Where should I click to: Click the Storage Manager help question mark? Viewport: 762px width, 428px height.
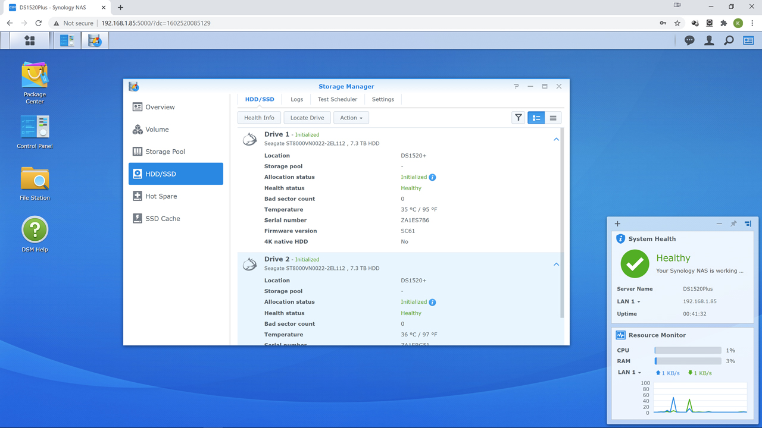click(x=516, y=86)
